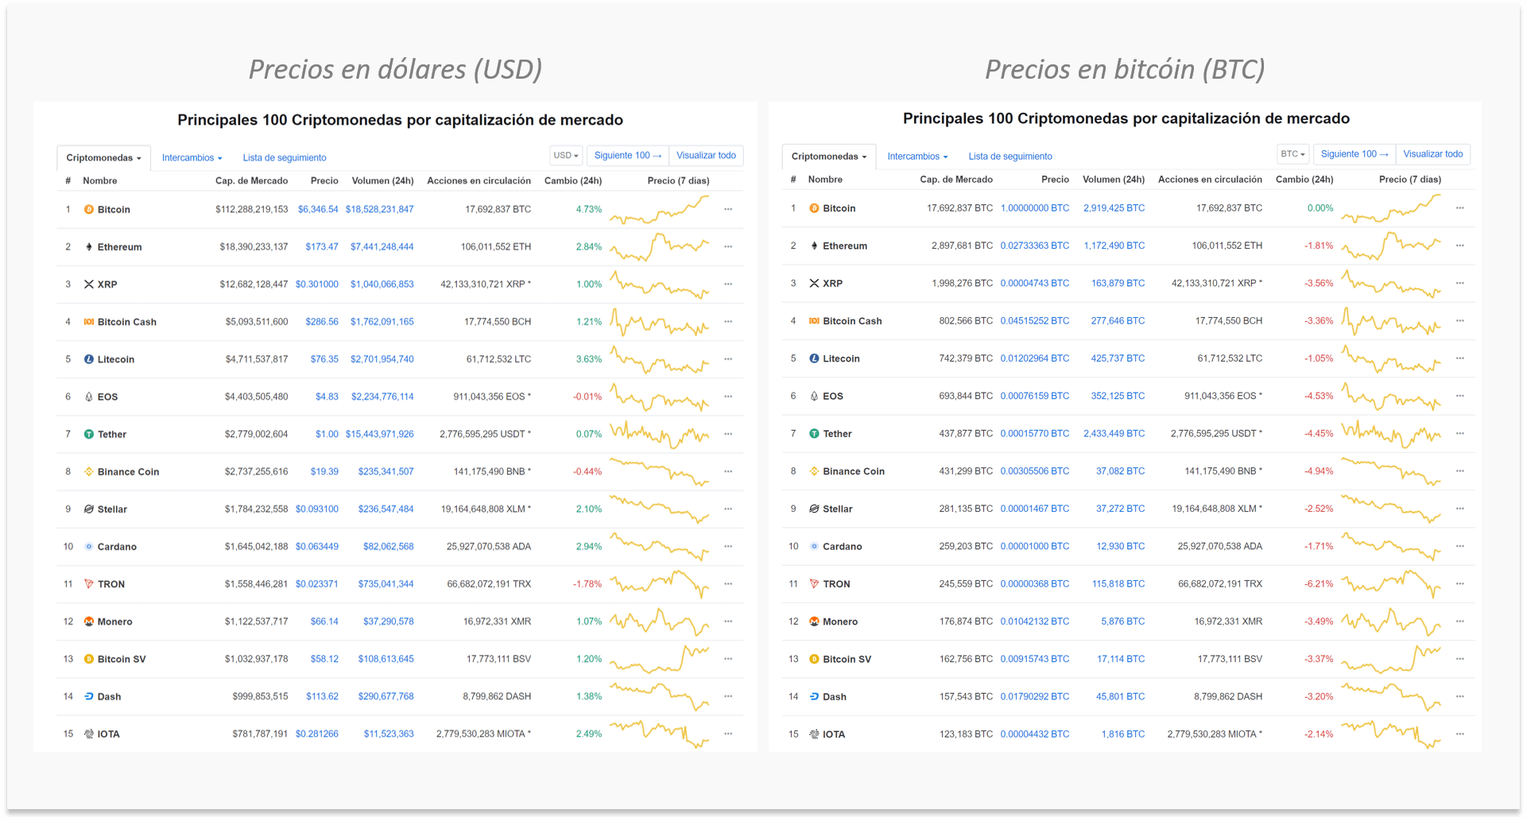Select Cardano change value -1.71%
This screenshot has height=821, width=1527.
point(1319,546)
